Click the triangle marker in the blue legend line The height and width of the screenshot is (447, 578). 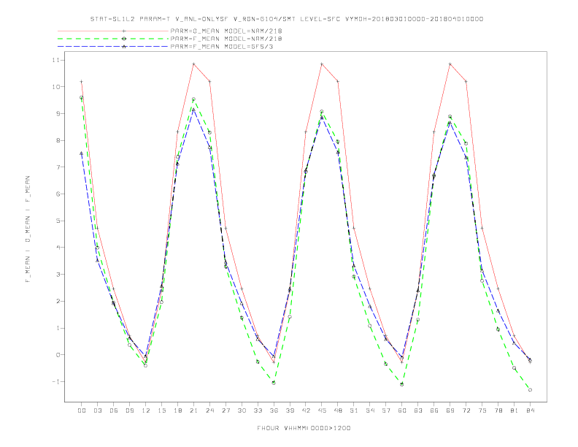pos(124,47)
